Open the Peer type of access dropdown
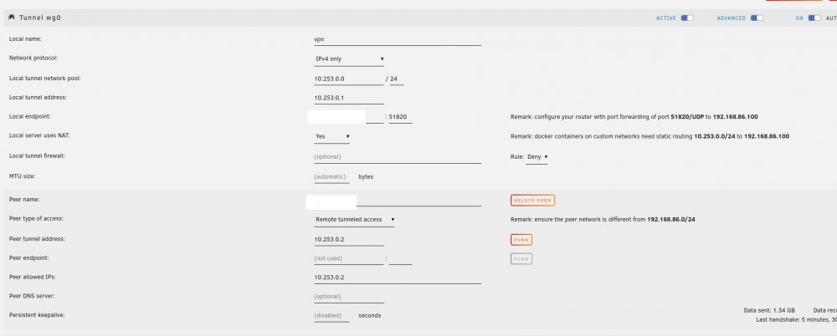Screen dimensions: 837x336 click(354, 220)
